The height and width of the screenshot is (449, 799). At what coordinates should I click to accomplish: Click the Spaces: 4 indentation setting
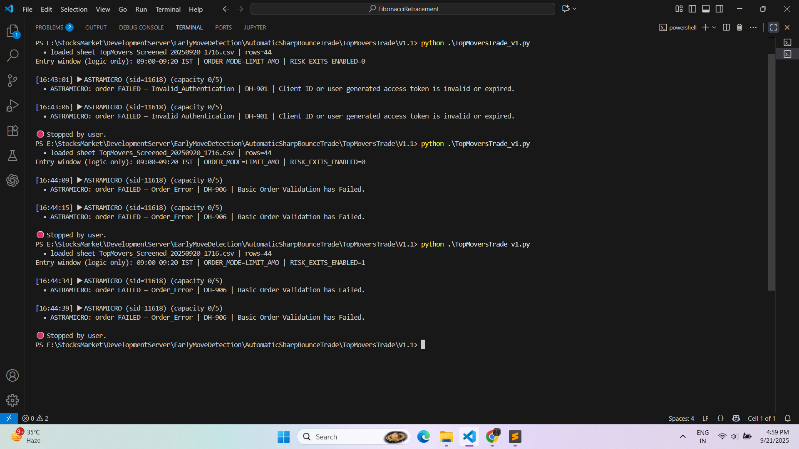[681, 418]
